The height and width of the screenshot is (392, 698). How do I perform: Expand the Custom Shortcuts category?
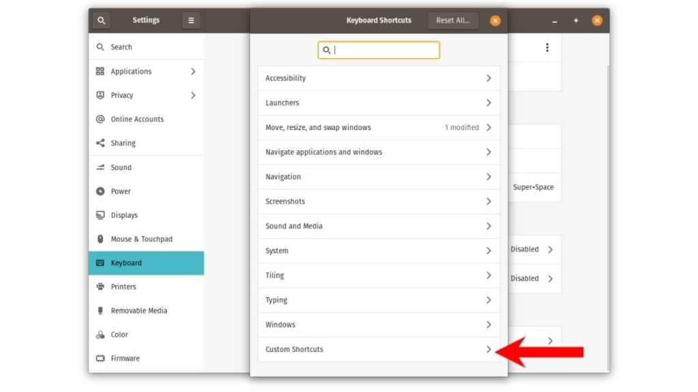coord(378,349)
